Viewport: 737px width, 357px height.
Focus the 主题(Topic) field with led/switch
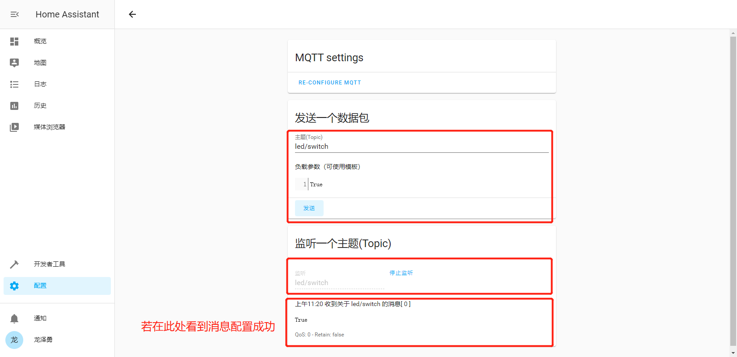(x=421, y=143)
